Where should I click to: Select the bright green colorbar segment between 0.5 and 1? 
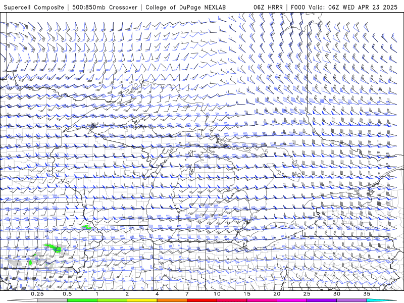click(x=82, y=300)
